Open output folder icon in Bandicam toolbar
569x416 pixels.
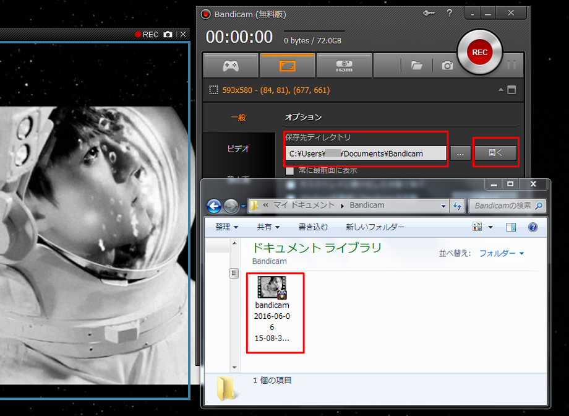pyautogui.click(x=416, y=65)
